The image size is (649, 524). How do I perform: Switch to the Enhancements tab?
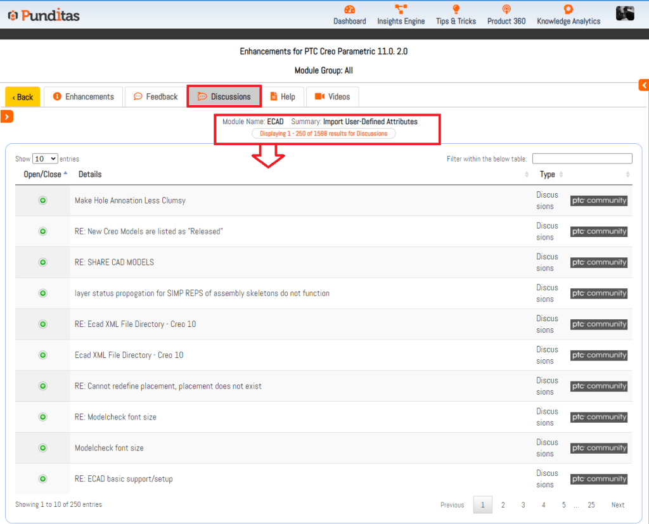83,97
